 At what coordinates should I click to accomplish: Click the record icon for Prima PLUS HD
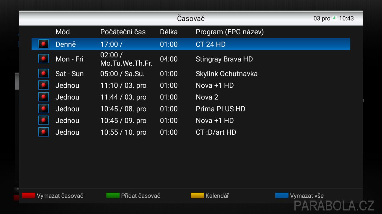pyautogui.click(x=43, y=109)
